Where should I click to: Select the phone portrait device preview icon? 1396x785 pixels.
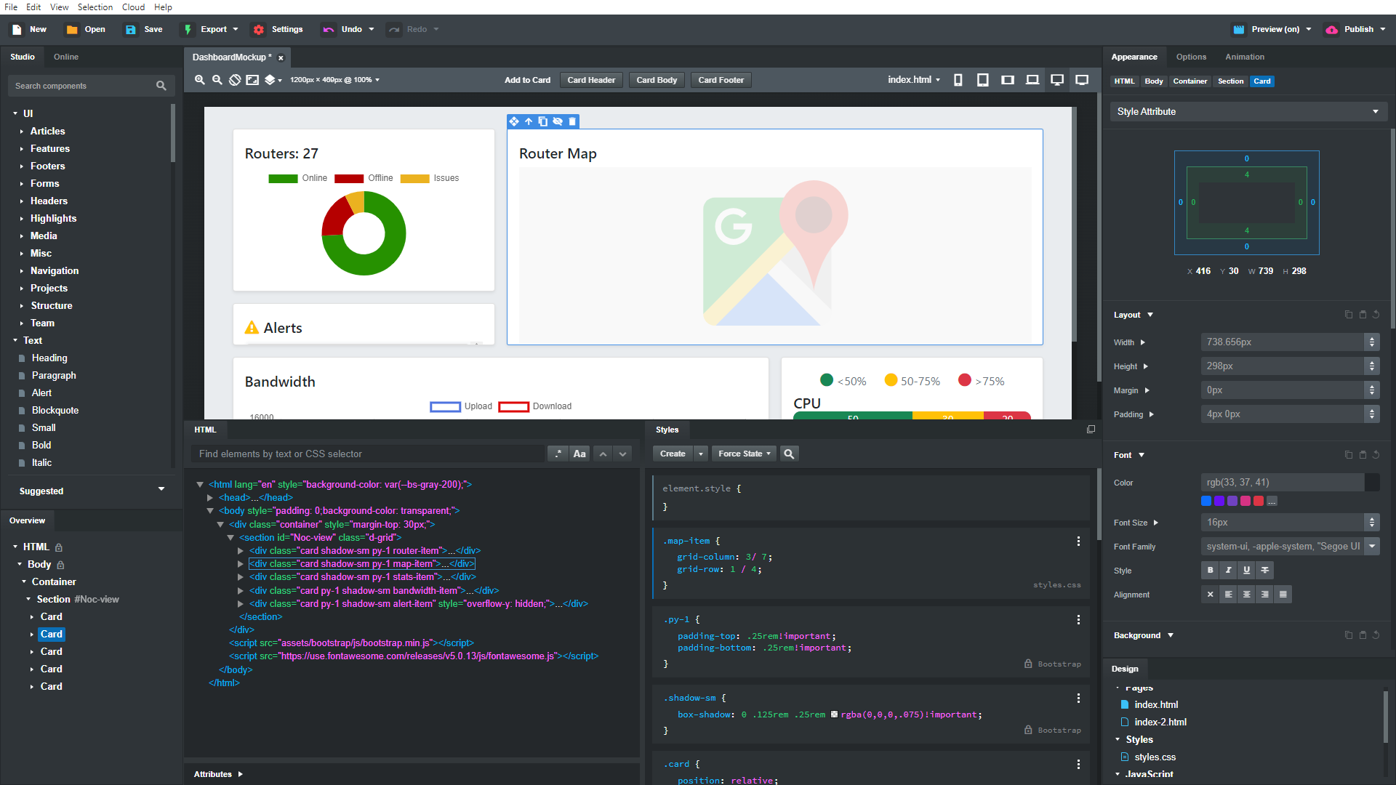[958, 80]
